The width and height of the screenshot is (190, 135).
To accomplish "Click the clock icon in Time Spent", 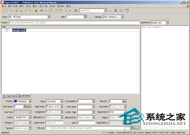I will pos(25,106).
